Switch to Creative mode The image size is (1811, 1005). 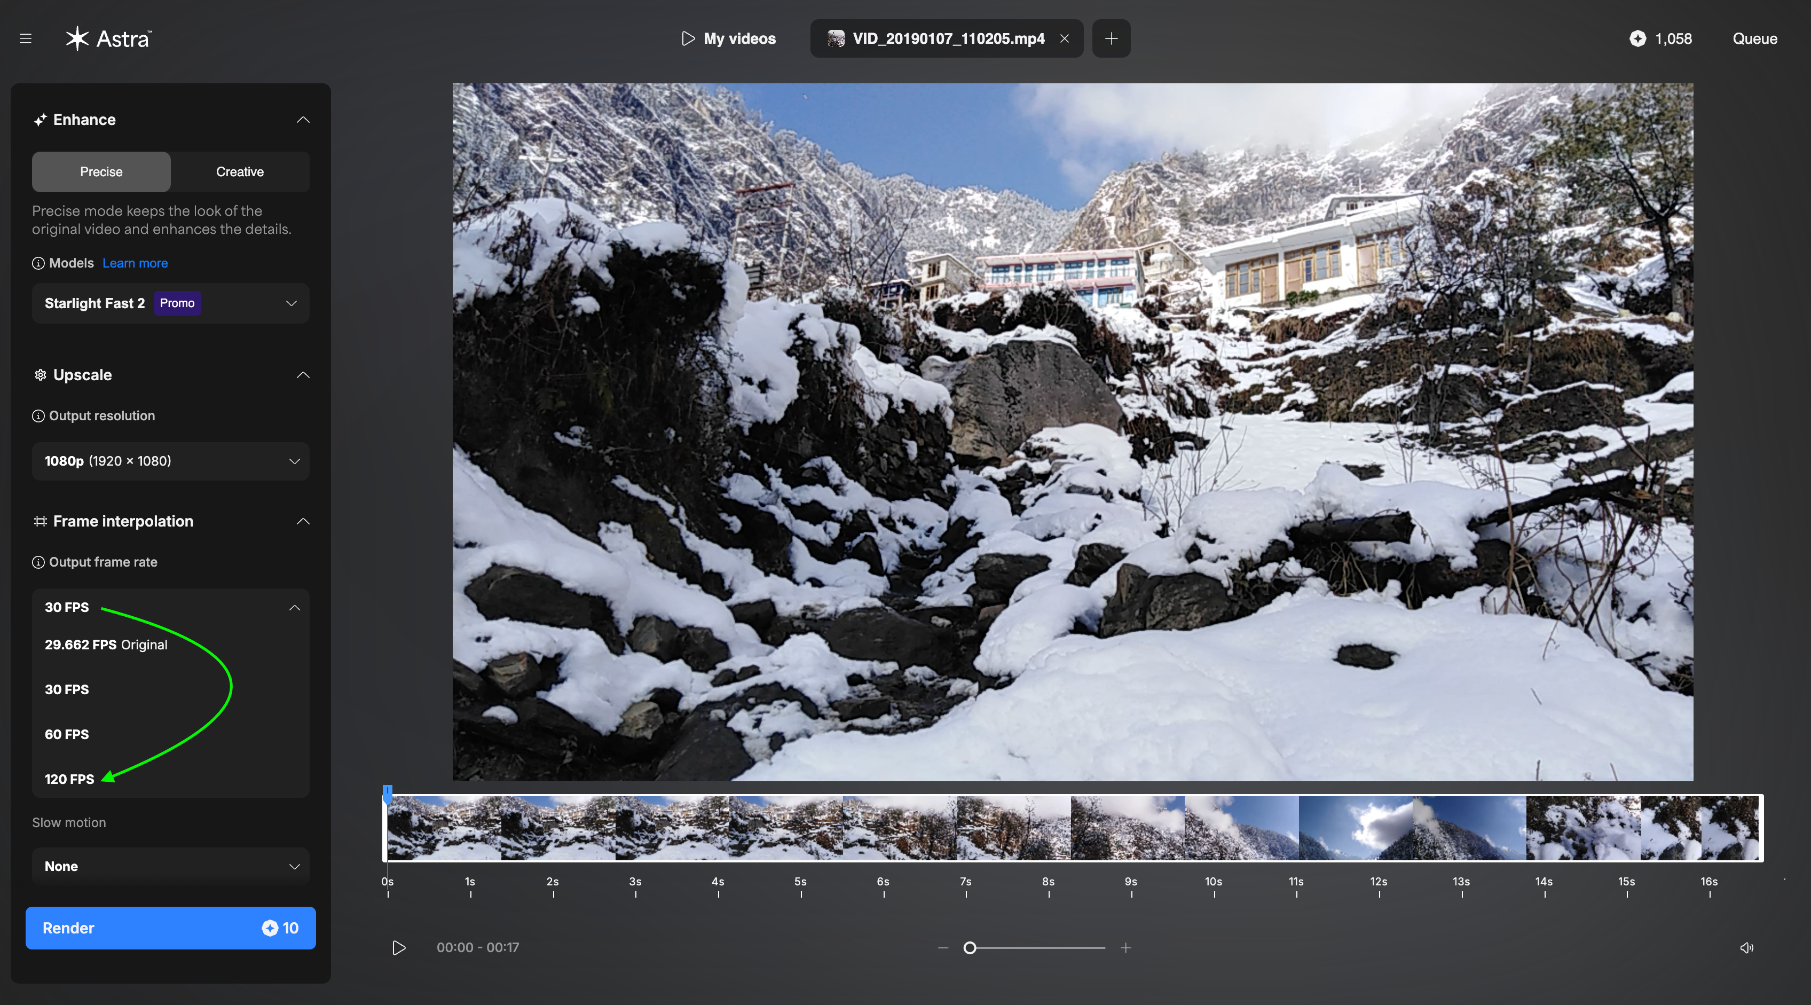coord(240,171)
